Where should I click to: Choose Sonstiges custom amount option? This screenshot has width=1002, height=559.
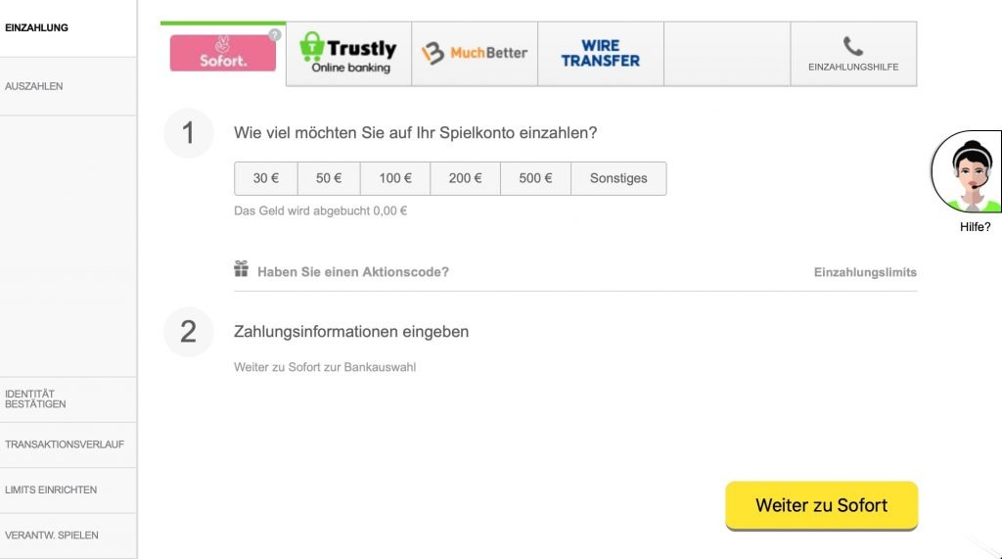[618, 178]
